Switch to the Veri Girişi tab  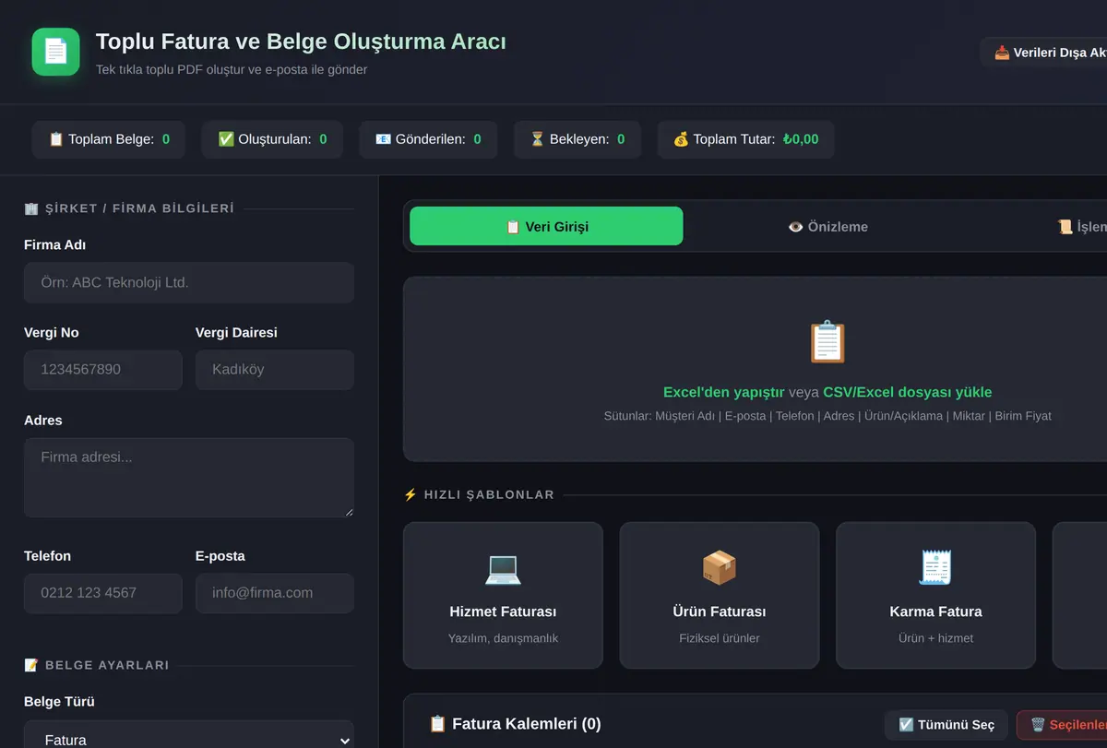(546, 226)
